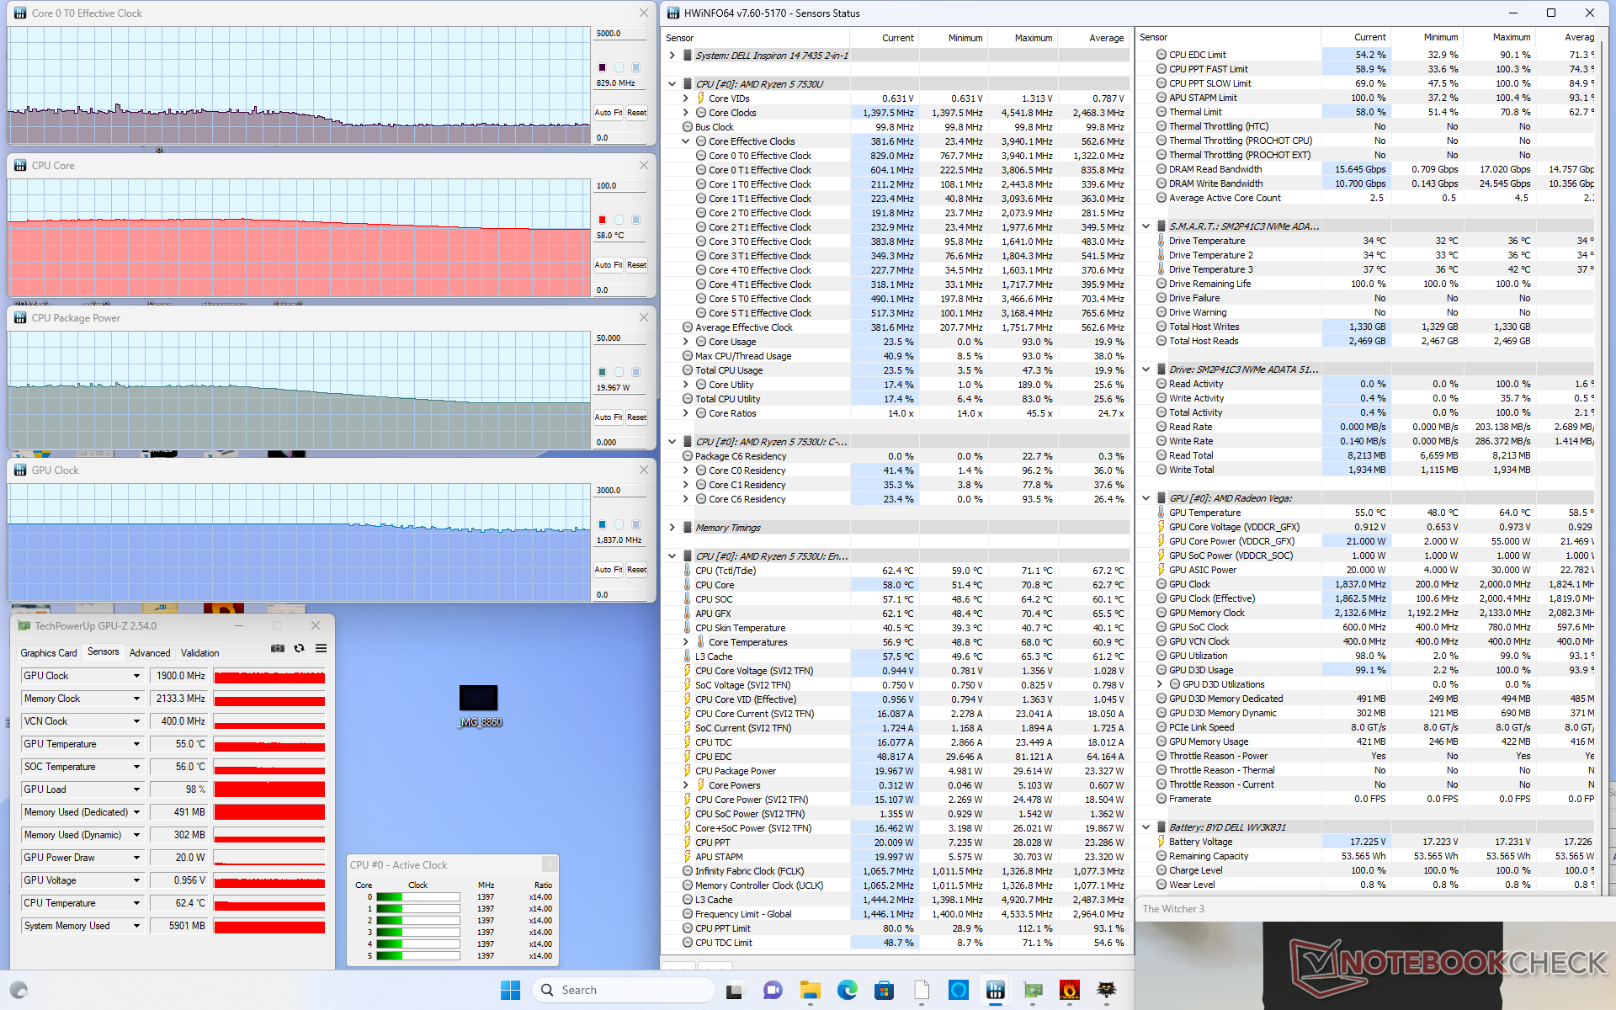Open The Witcher 3 taskbar icon
1616x1010 pixels.
[1106, 990]
